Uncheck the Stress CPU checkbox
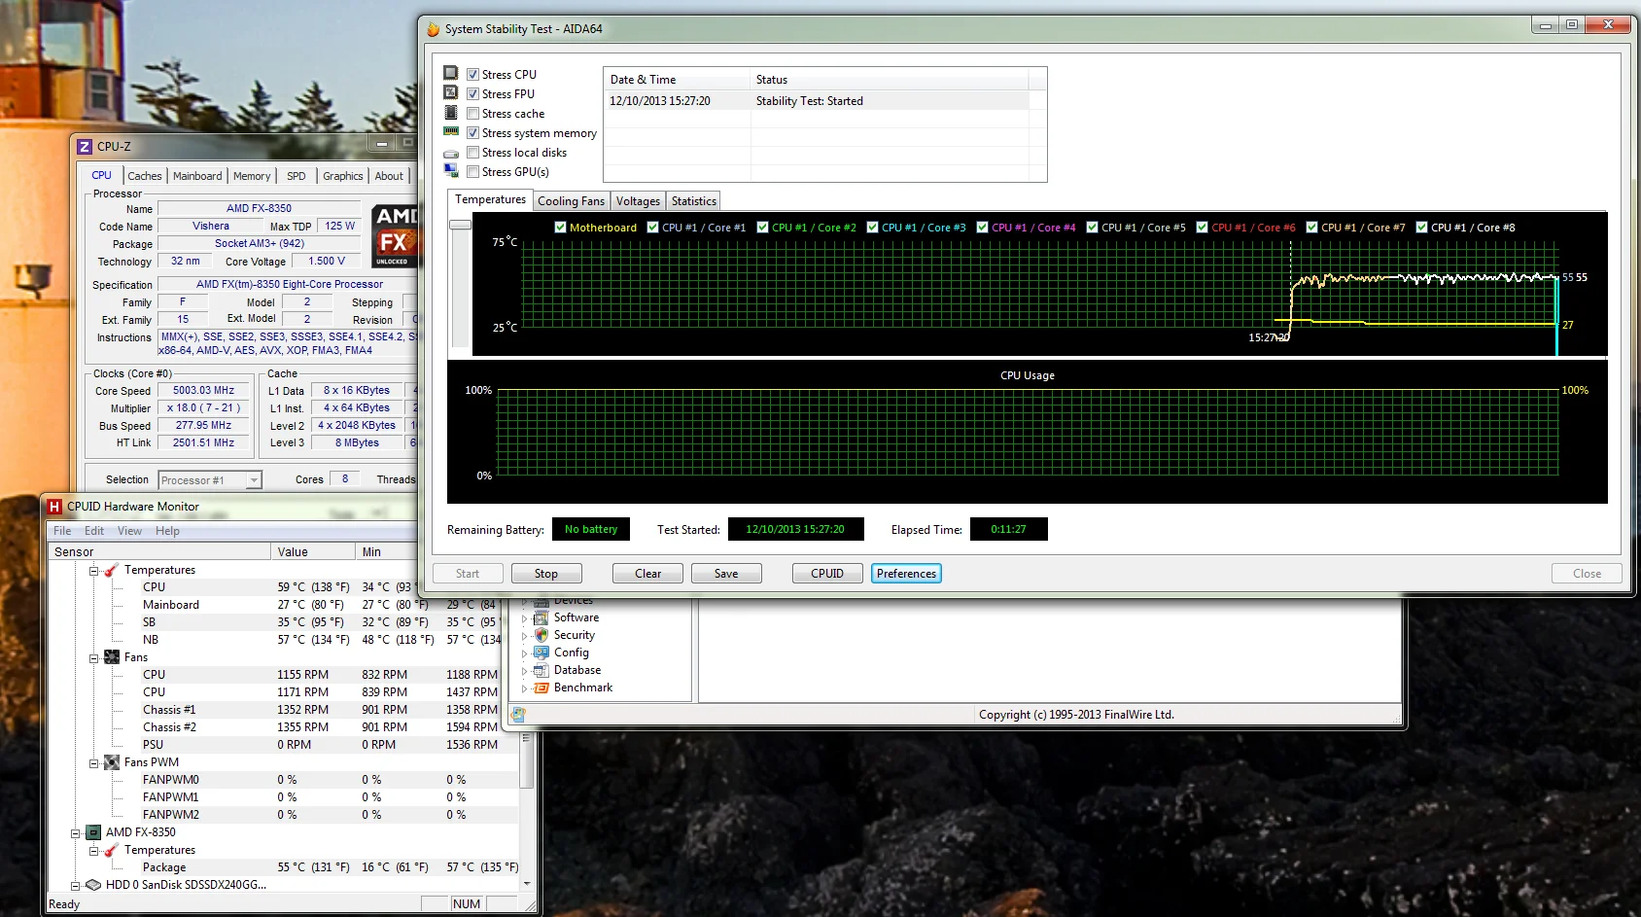Screen dimensions: 1641x917 click(472, 74)
